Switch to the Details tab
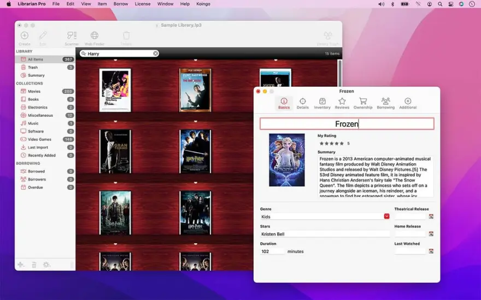The height and width of the screenshot is (300, 481). [x=302, y=103]
